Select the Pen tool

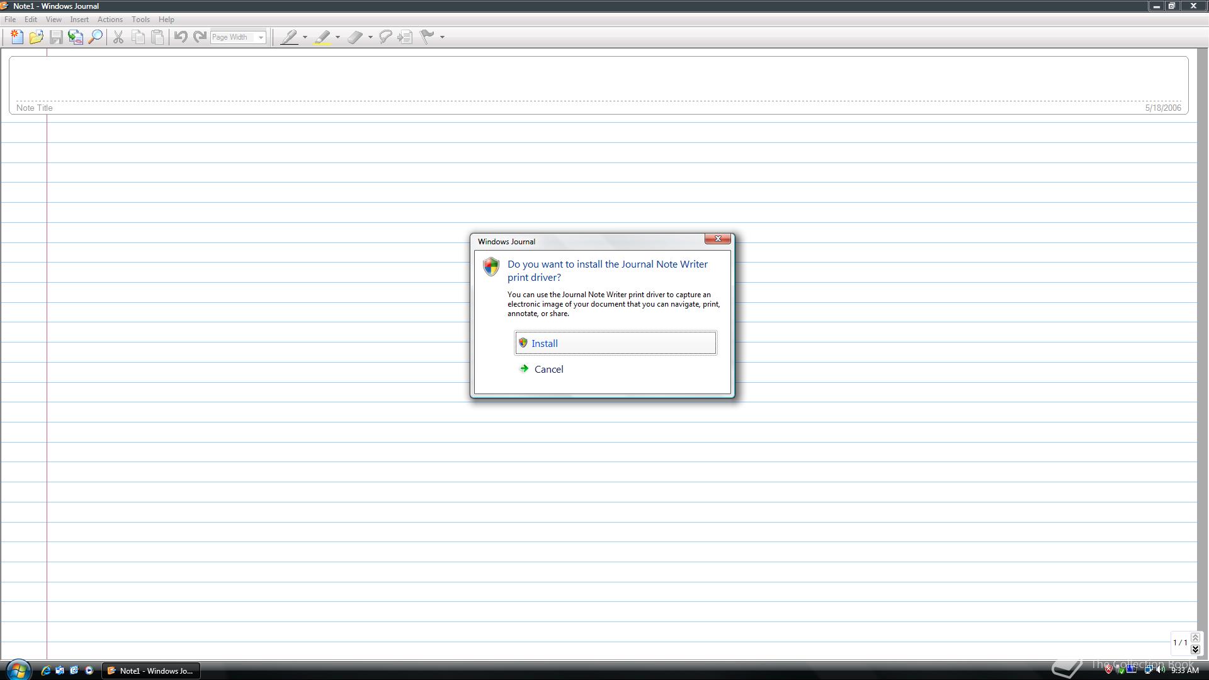[x=289, y=37]
